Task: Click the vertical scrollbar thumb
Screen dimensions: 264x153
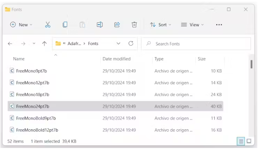Action: pyautogui.click(x=251, y=64)
